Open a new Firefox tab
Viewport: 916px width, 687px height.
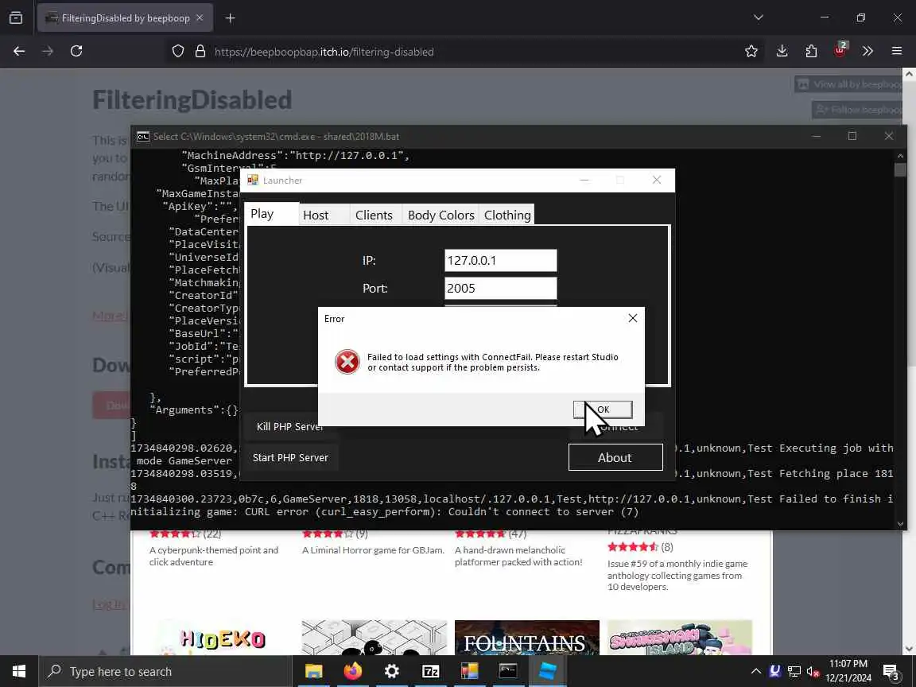click(230, 18)
